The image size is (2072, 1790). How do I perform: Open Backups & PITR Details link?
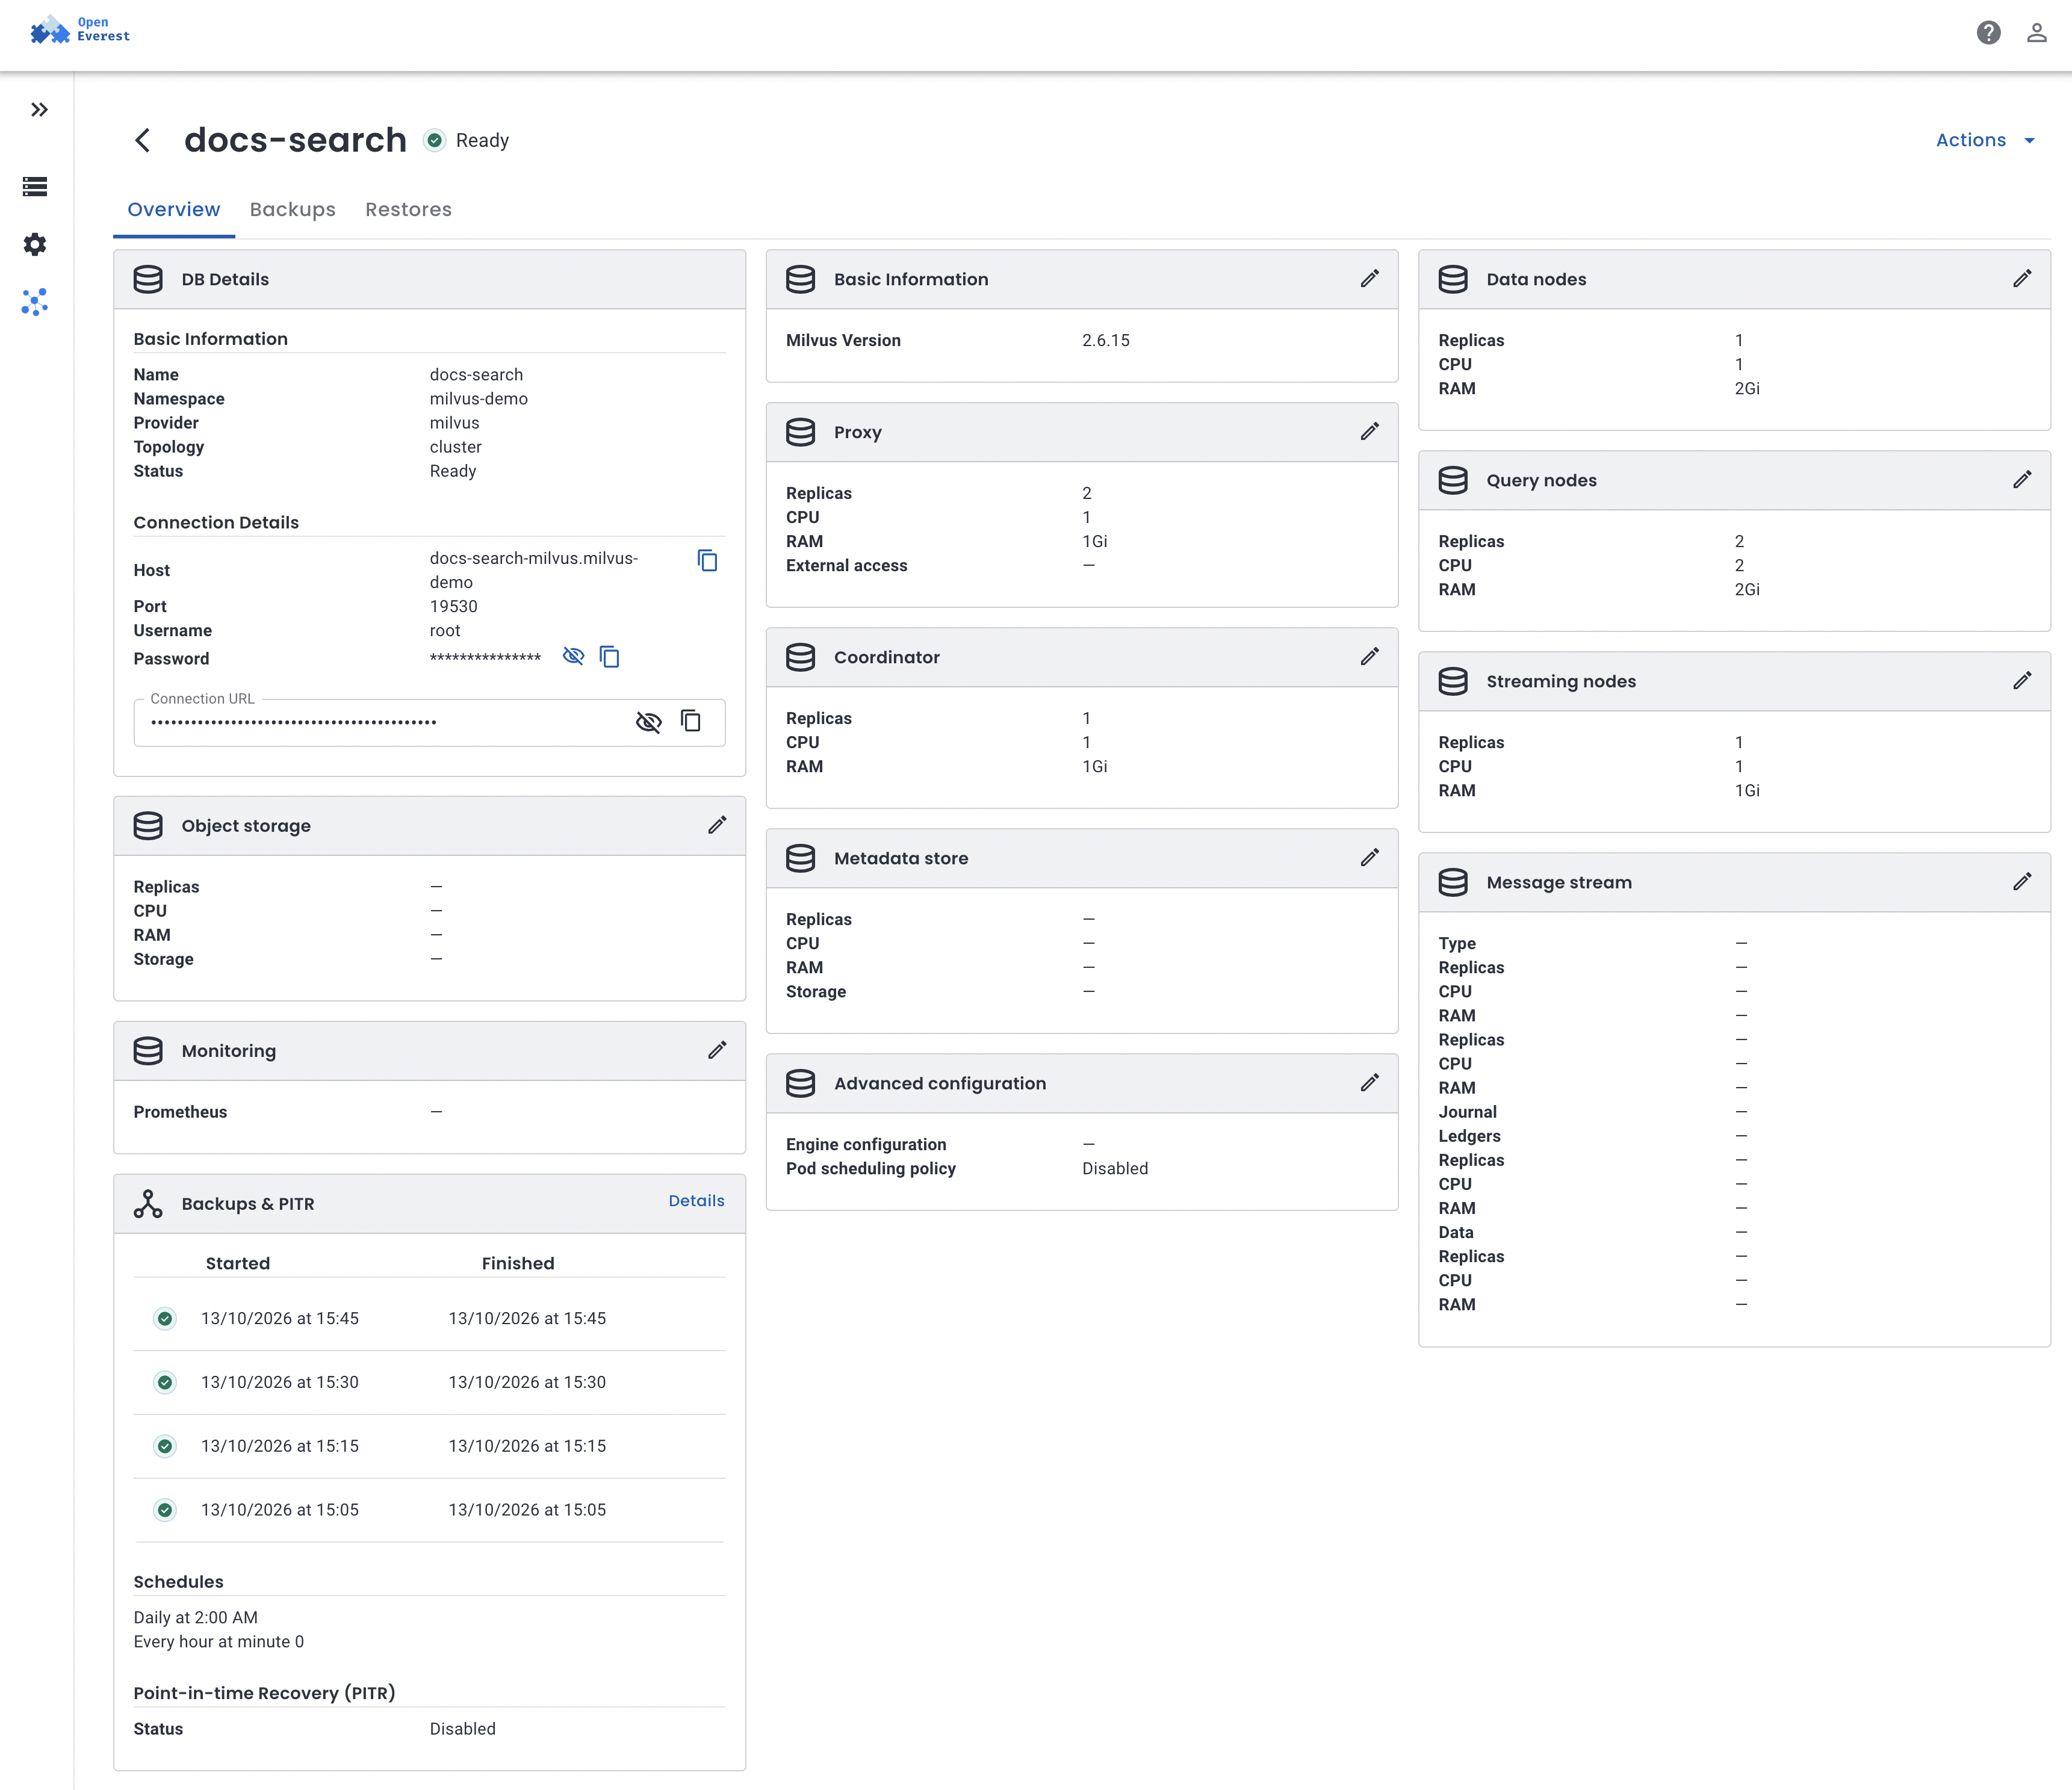pyautogui.click(x=697, y=1201)
